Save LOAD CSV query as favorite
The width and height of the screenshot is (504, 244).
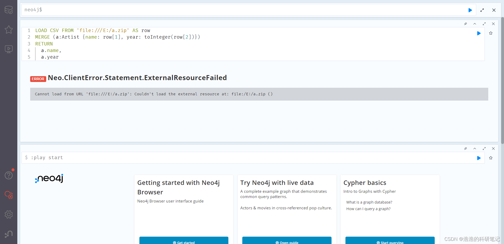coord(491,33)
